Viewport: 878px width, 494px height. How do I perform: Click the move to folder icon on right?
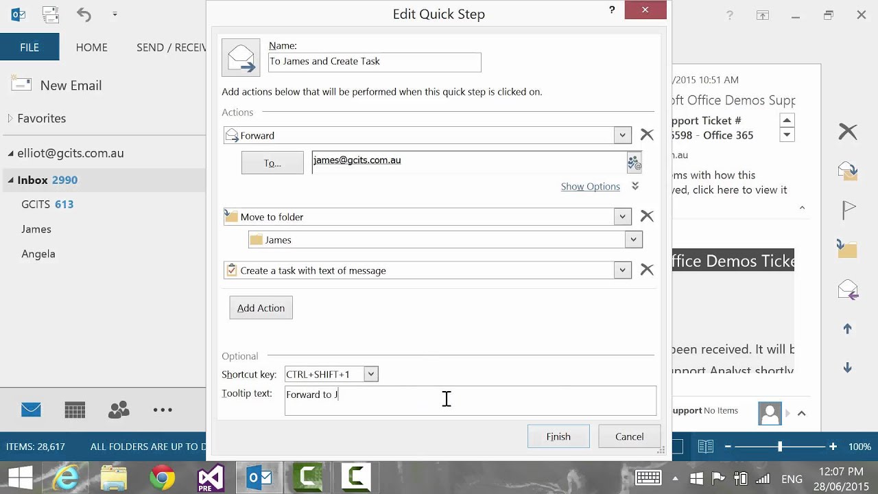coord(847,248)
